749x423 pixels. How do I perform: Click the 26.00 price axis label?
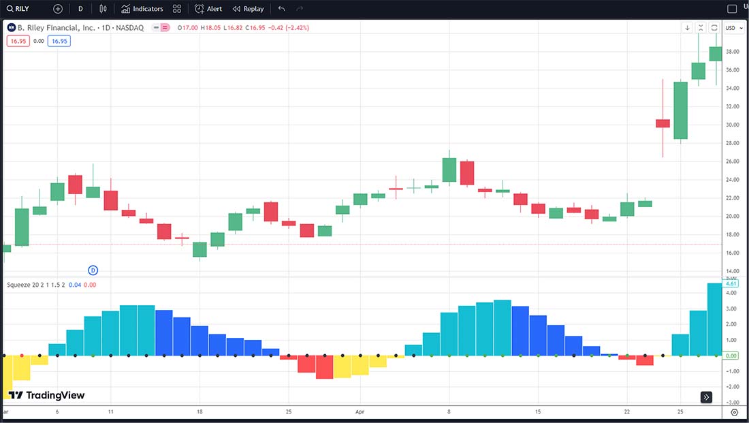point(732,161)
